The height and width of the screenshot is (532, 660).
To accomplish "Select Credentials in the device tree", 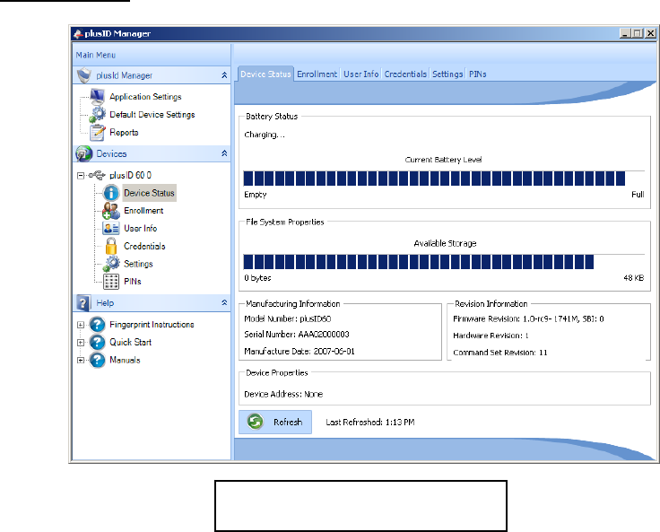I will click(144, 246).
